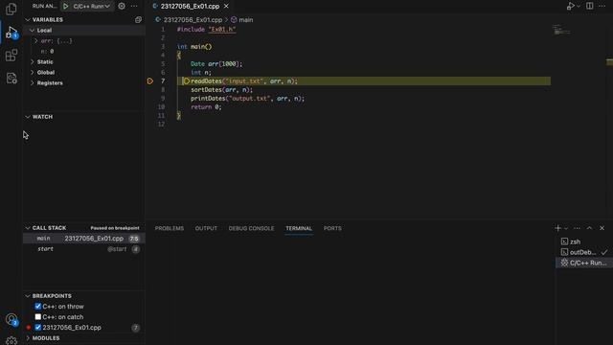The height and width of the screenshot is (345, 613).
Task: Close the 23127056_Ex01.cpp editor tab
Action: tap(226, 7)
